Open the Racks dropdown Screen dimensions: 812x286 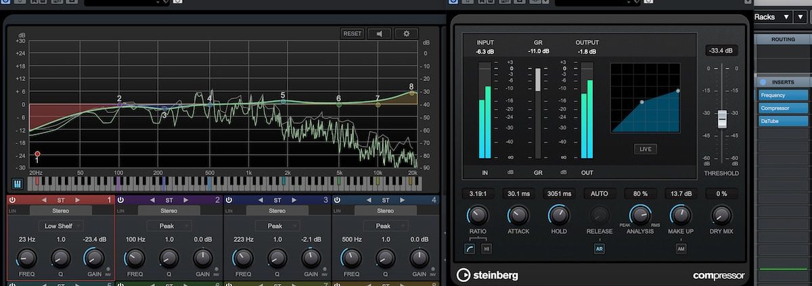click(x=773, y=17)
